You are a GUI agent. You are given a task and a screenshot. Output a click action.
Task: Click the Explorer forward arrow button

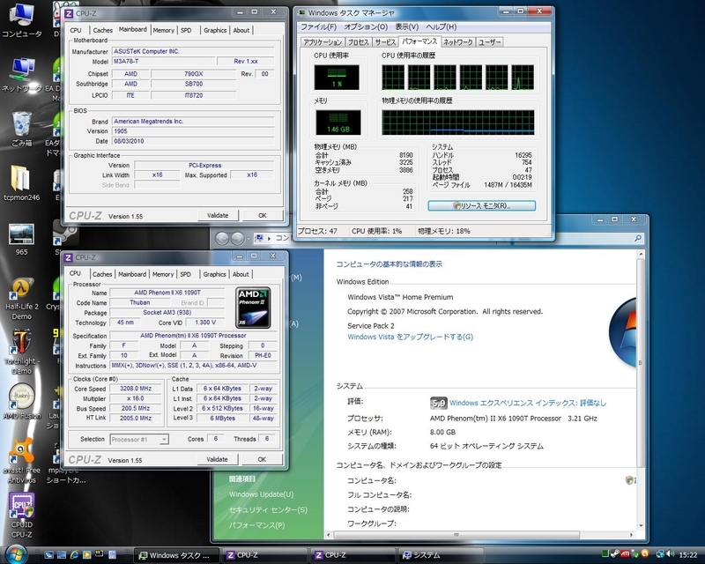coord(237,238)
